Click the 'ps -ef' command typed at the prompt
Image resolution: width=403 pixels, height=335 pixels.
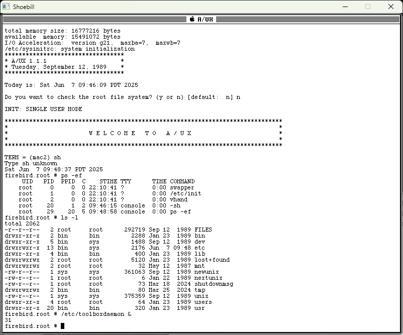(x=71, y=175)
